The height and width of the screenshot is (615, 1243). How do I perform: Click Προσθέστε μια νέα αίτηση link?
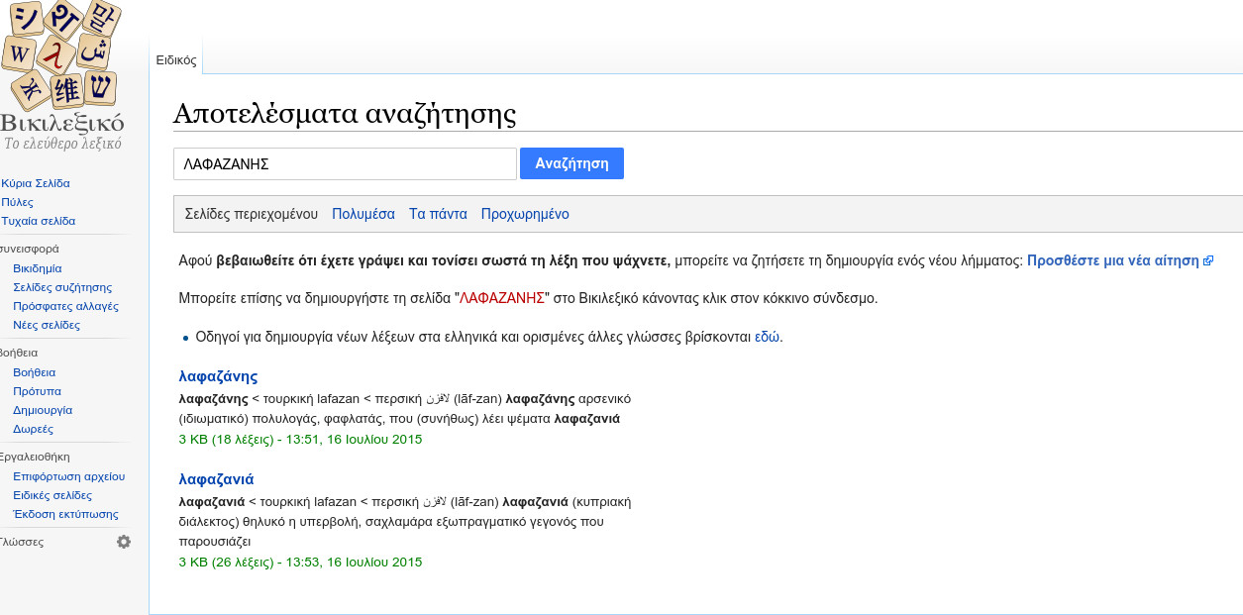click(x=1113, y=261)
